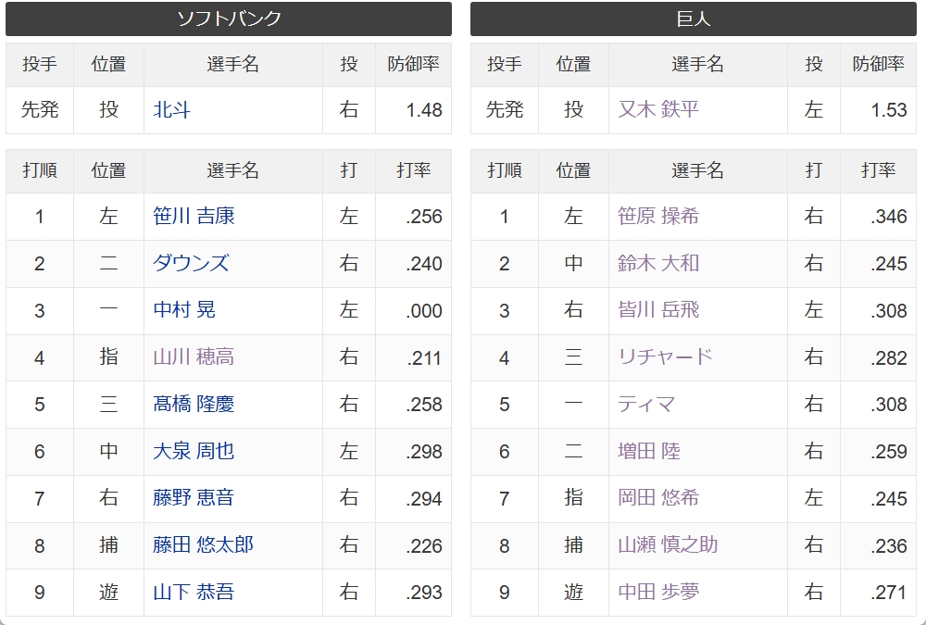Click ERA value 1.53

(889, 110)
